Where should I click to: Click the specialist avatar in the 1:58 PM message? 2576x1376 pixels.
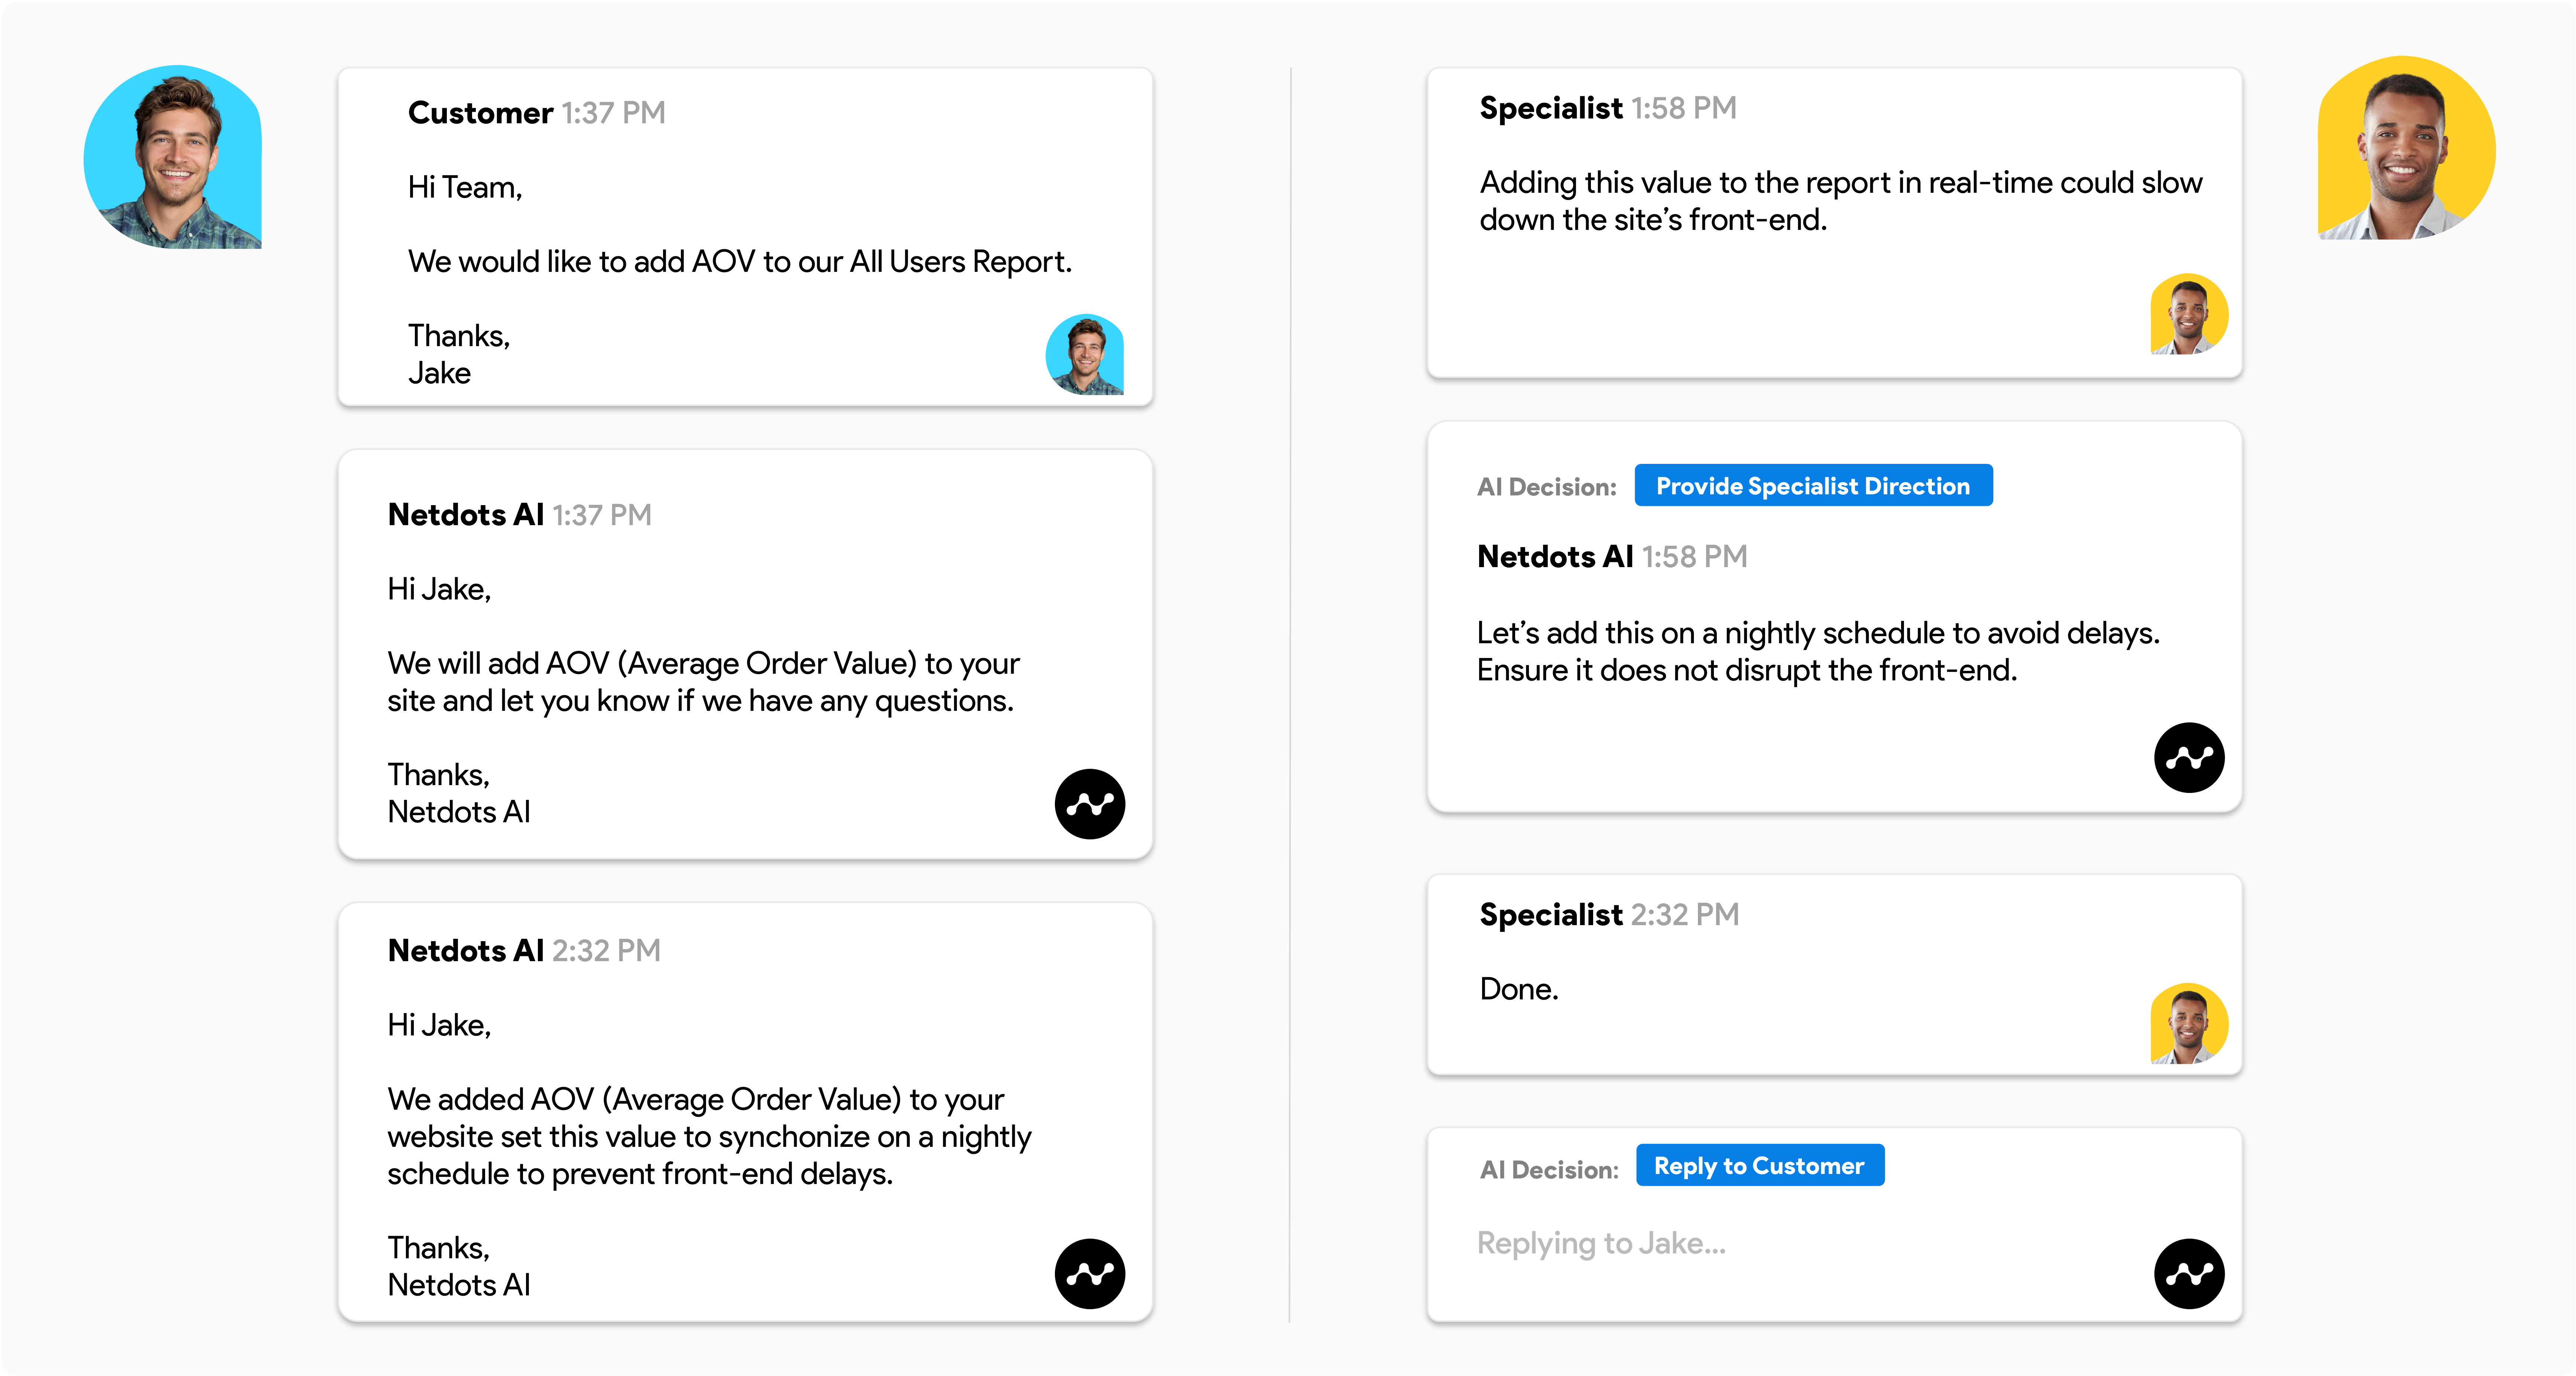click(2189, 314)
